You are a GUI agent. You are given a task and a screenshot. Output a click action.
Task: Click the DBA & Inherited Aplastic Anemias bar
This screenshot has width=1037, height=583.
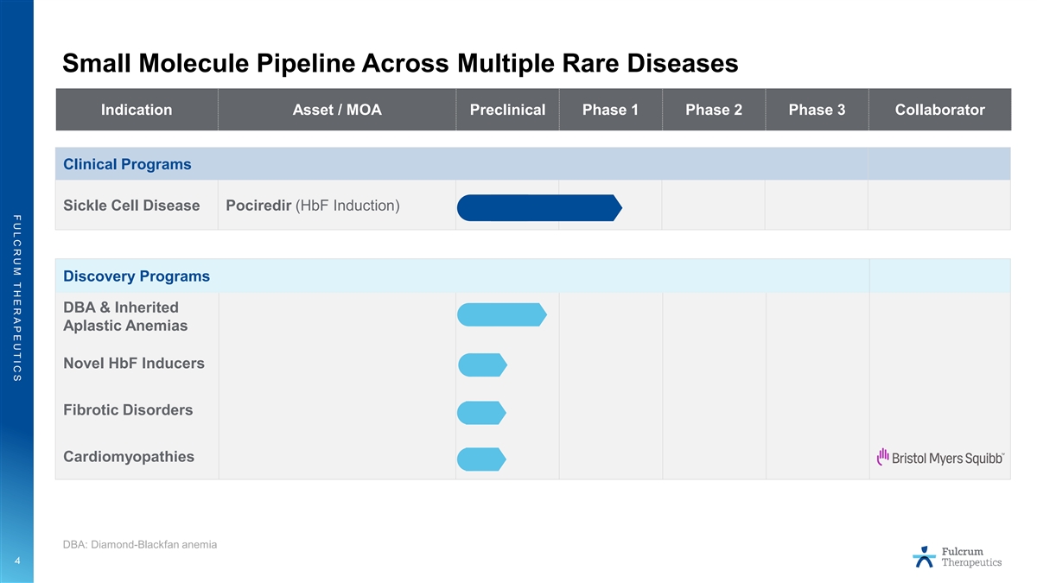pyautogui.click(x=501, y=315)
